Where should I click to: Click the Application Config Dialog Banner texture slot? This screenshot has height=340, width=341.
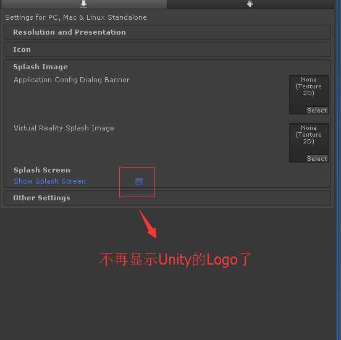(309, 95)
